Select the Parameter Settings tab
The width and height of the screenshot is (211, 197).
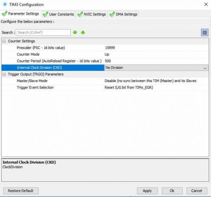[x=21, y=14]
